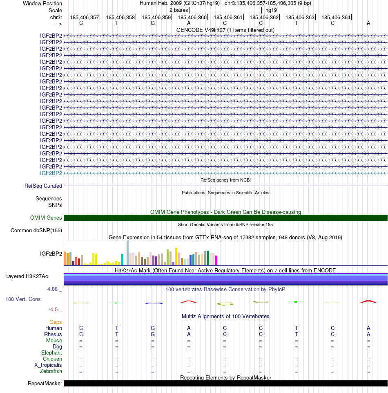Click the RepeatMasker track label

tap(45, 384)
